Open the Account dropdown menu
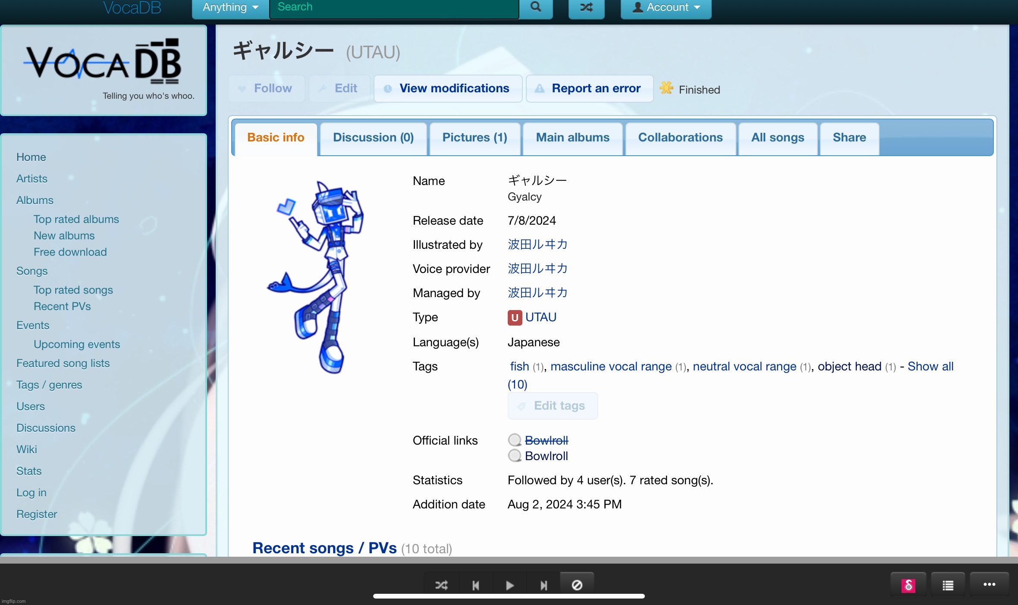Image resolution: width=1018 pixels, height=605 pixels. tap(666, 8)
